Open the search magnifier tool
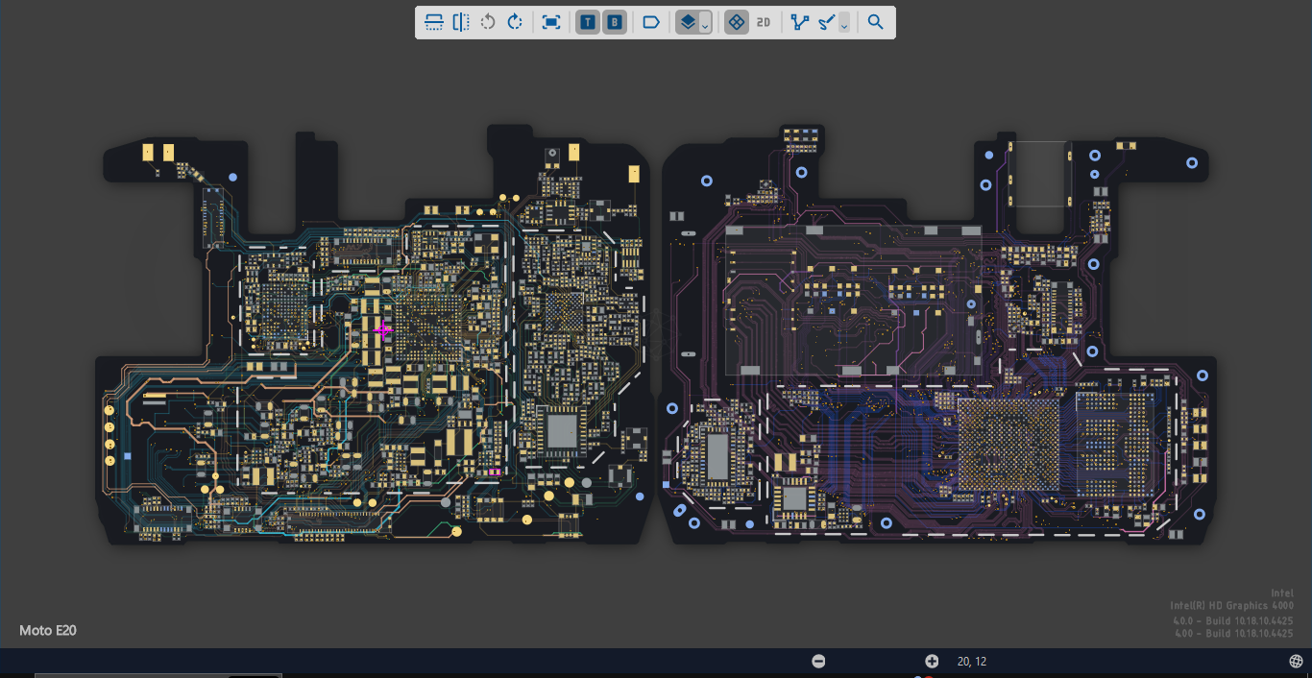 [875, 22]
